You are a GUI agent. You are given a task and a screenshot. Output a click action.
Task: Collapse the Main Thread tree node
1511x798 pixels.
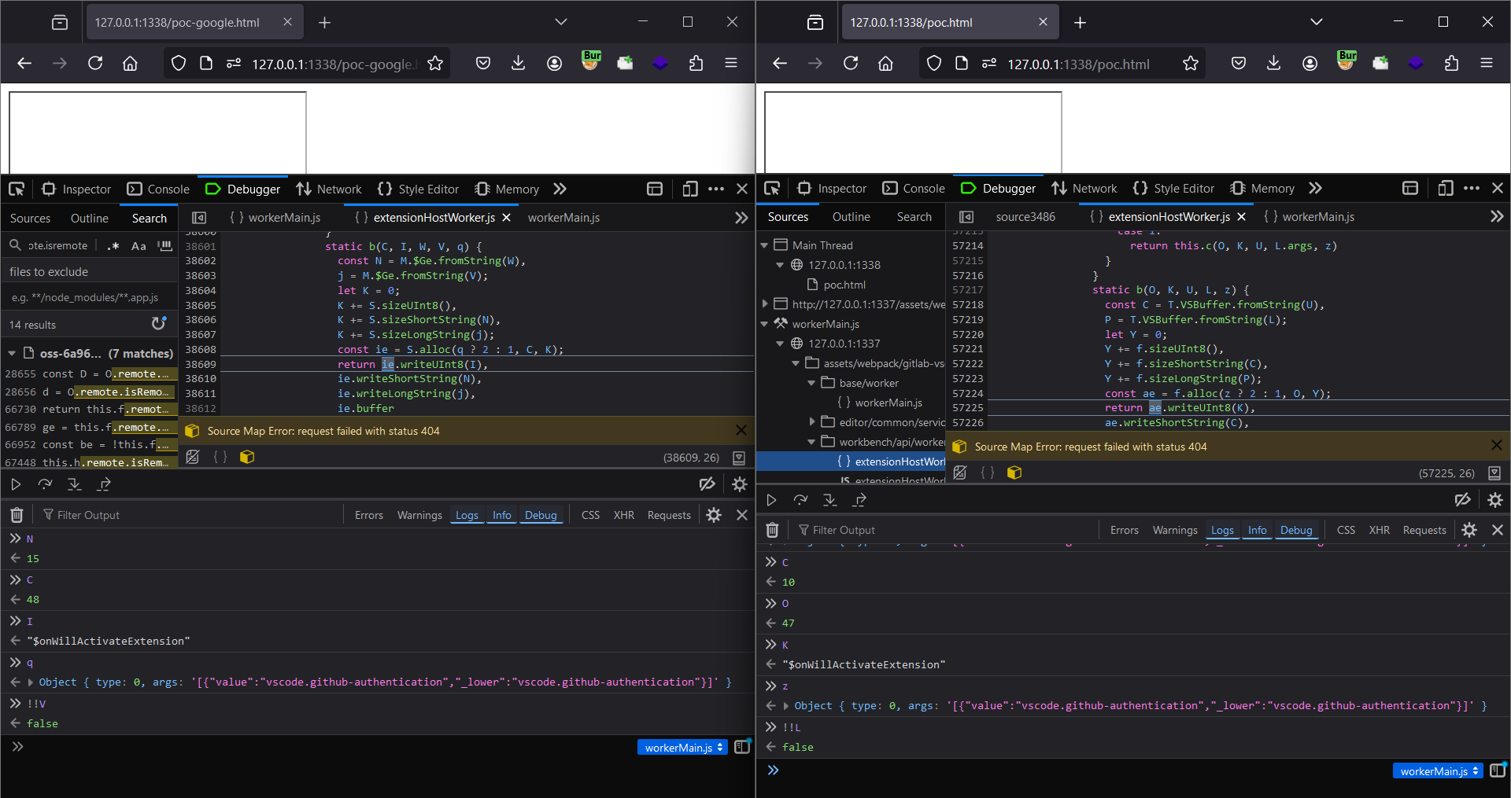click(764, 245)
